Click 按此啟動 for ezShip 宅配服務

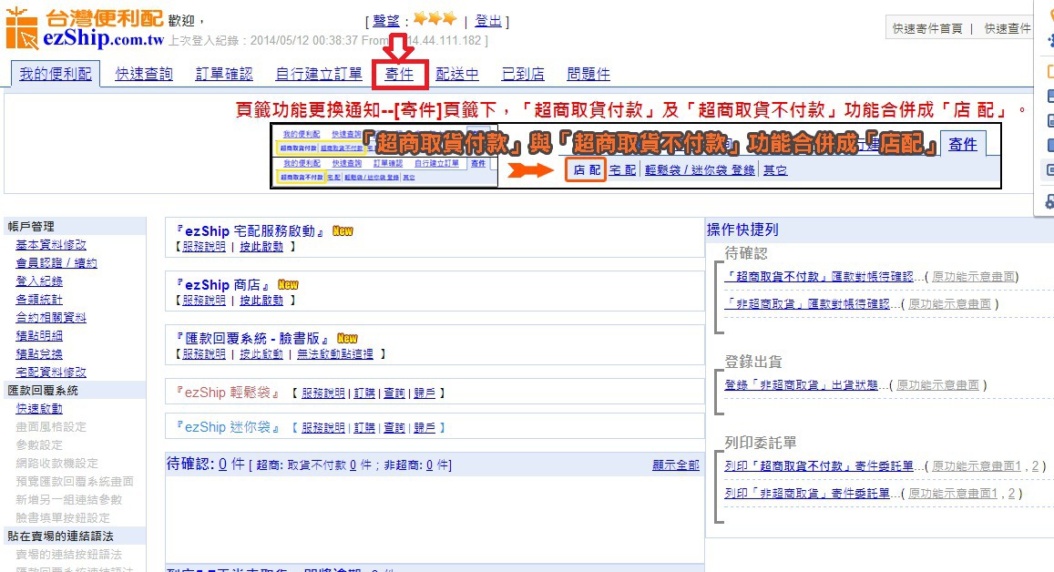point(261,247)
